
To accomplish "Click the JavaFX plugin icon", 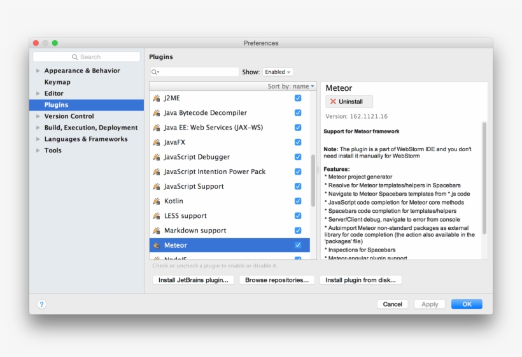I will 157,142.
